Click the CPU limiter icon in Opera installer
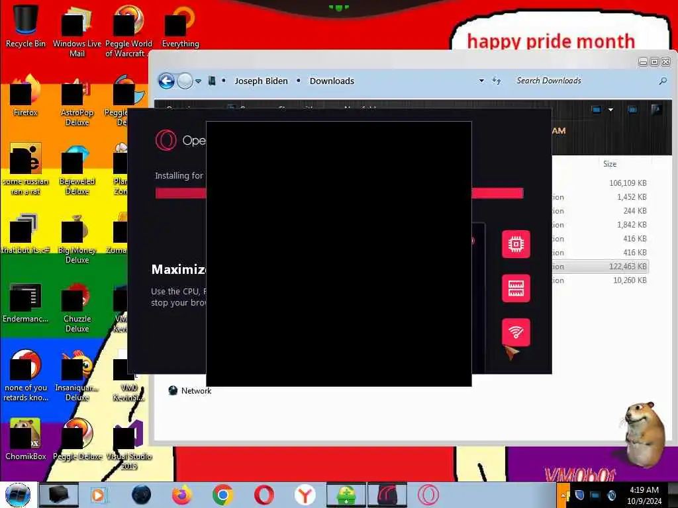678x508 pixels. tap(516, 244)
